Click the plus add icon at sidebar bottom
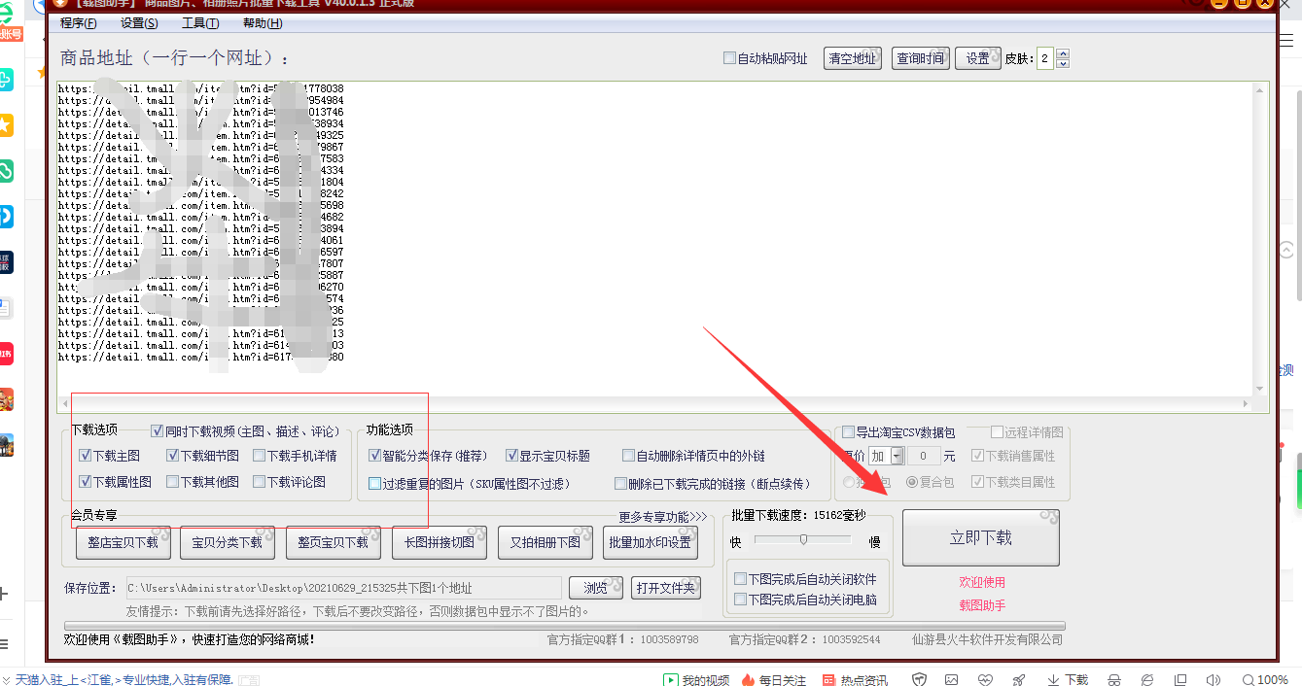Screen dimensions: 1302x686 click(x=4, y=593)
